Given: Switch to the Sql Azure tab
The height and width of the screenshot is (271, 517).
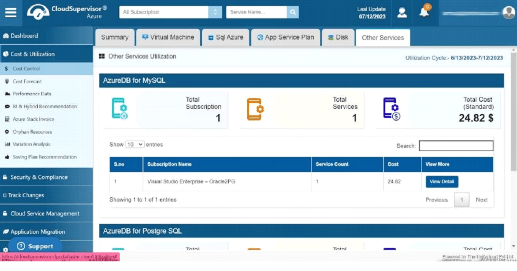Looking at the screenshot, I should (x=226, y=37).
